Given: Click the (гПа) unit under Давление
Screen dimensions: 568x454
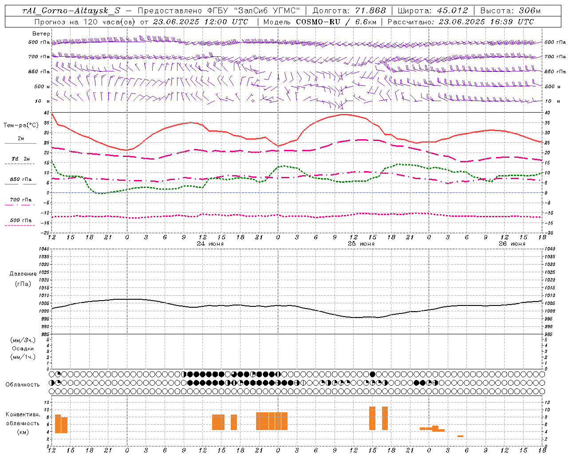Looking at the screenshot, I should coord(23,284).
